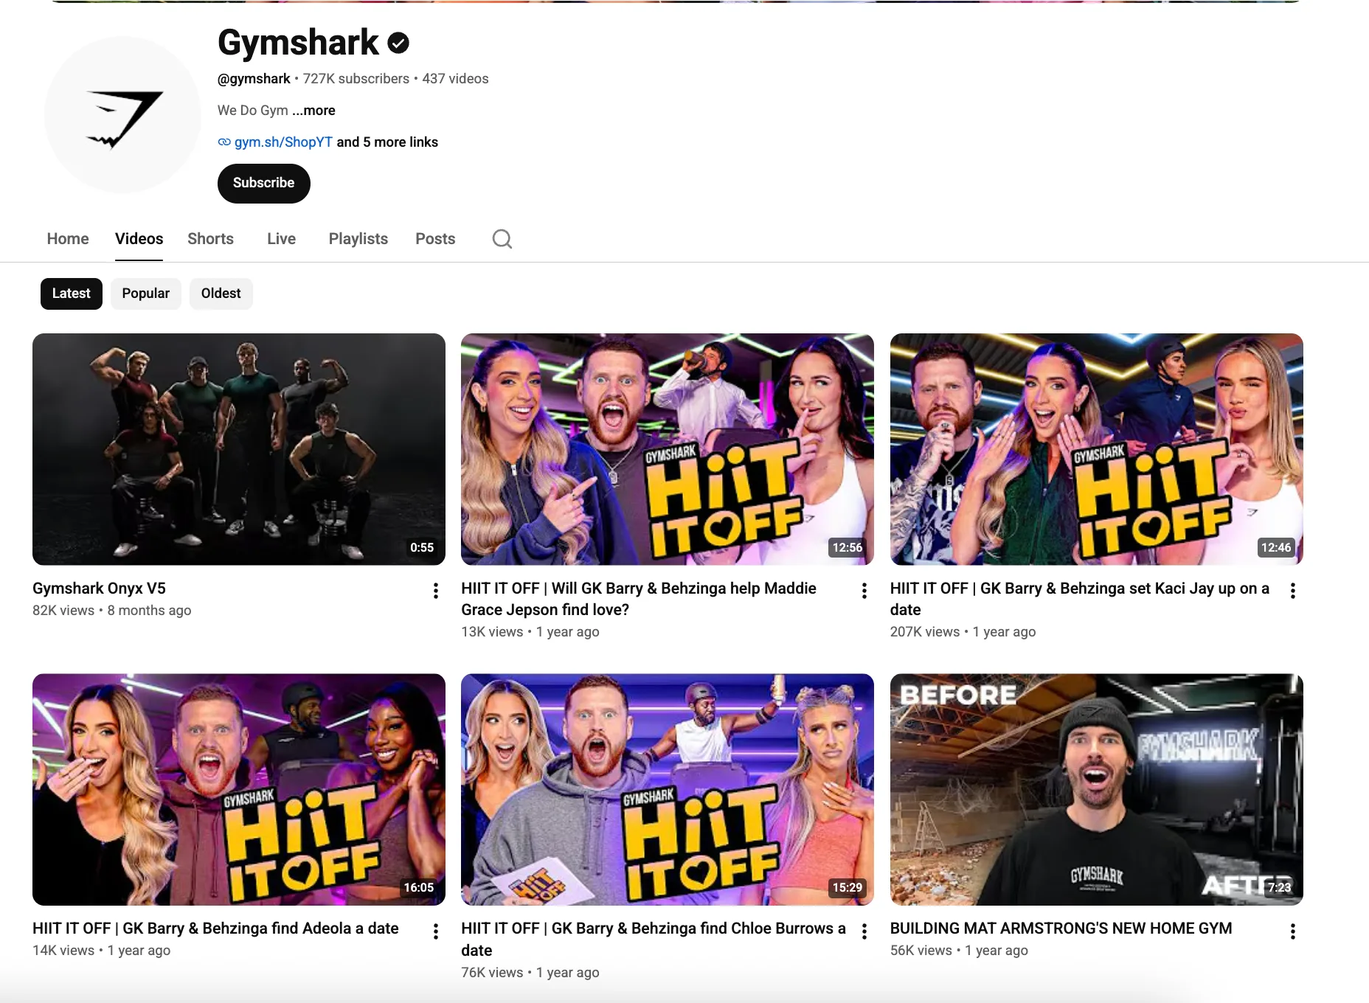Sort videos by Oldest
This screenshot has height=1003, width=1369.
[221, 294]
